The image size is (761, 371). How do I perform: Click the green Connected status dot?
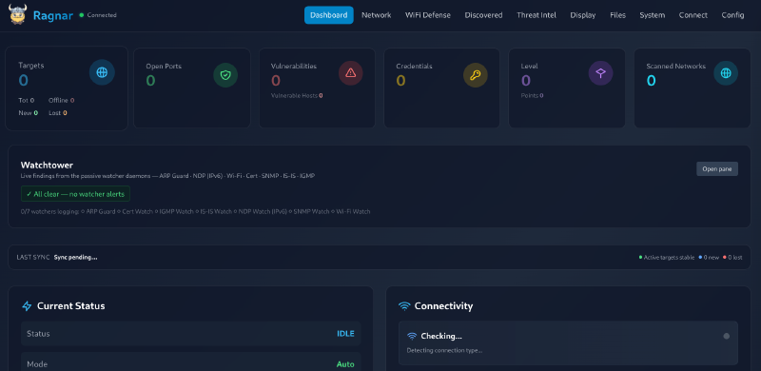click(x=82, y=15)
